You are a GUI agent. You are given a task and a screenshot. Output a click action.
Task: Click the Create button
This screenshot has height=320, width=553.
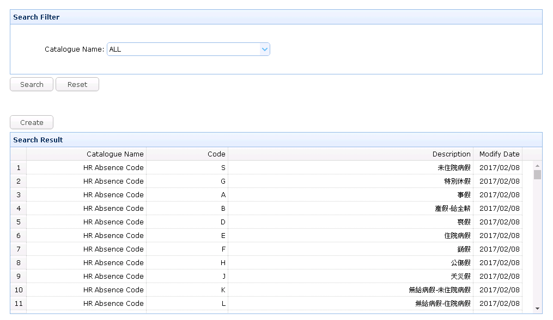pyautogui.click(x=32, y=122)
